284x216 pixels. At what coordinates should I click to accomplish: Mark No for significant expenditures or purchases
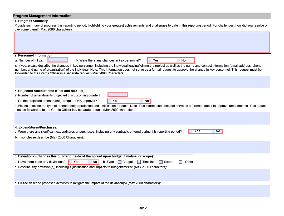pyautogui.click(x=213, y=131)
